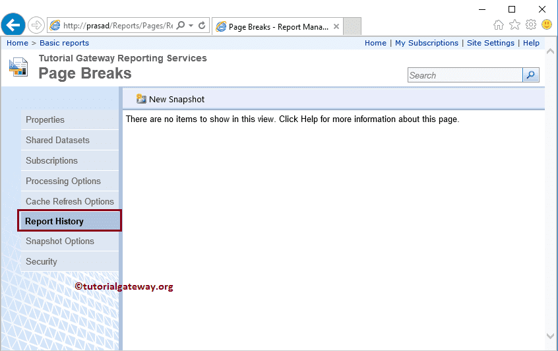Open the Snapshot Options tab
The width and height of the screenshot is (558, 351).
point(70,241)
